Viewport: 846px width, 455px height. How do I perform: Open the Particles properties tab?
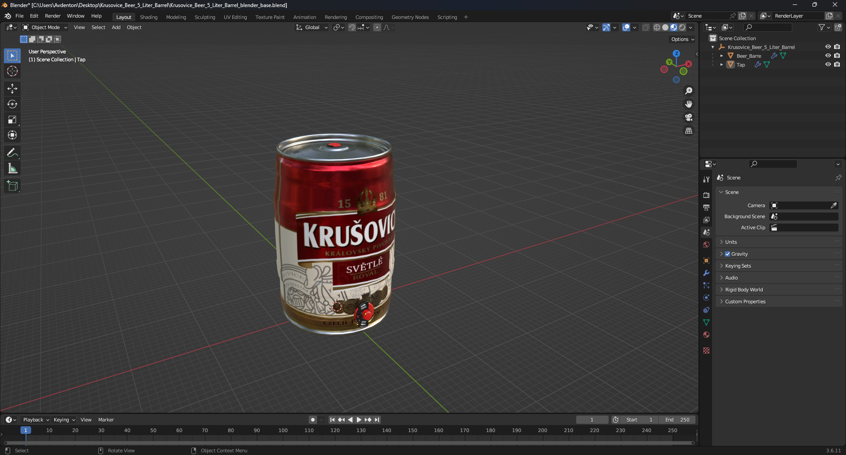(x=706, y=285)
